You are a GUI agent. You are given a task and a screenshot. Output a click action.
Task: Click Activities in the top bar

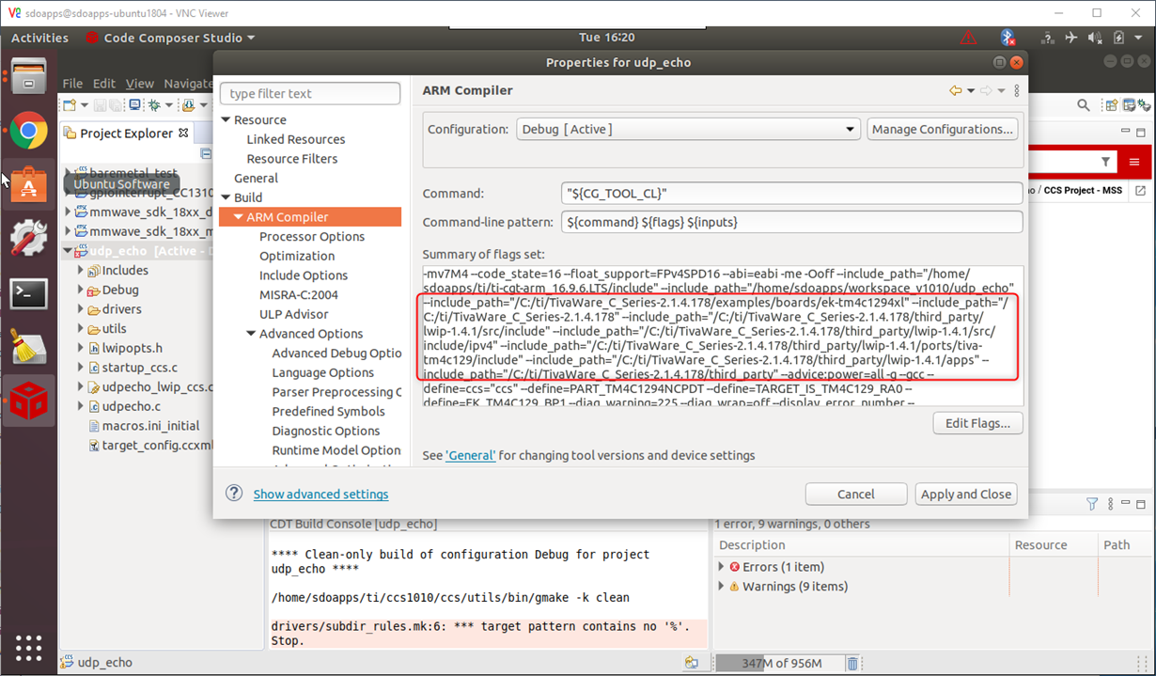click(39, 38)
